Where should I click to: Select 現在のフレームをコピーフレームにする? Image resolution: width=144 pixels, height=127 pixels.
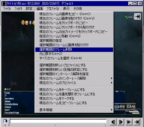[74, 103]
